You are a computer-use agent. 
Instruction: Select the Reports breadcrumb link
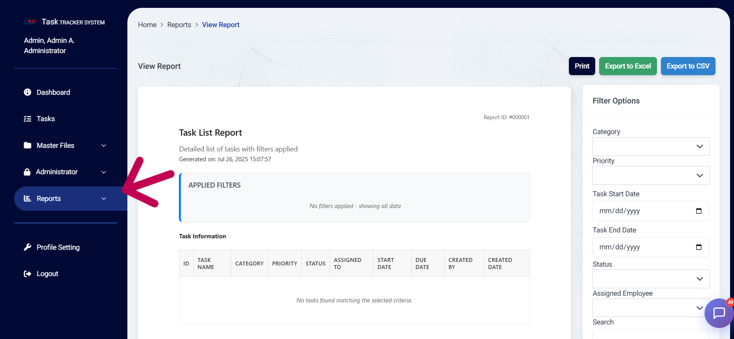[x=179, y=25]
